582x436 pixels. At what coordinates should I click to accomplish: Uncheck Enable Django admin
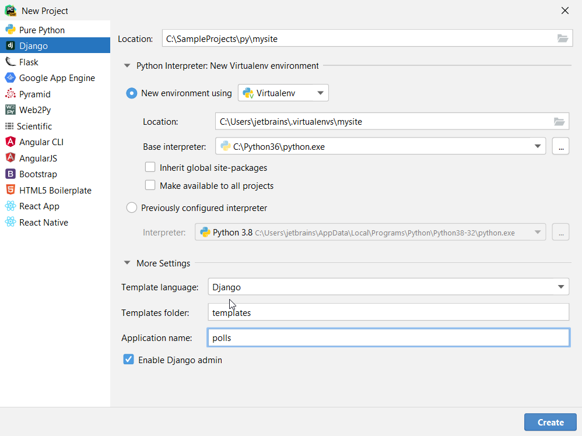coord(128,359)
